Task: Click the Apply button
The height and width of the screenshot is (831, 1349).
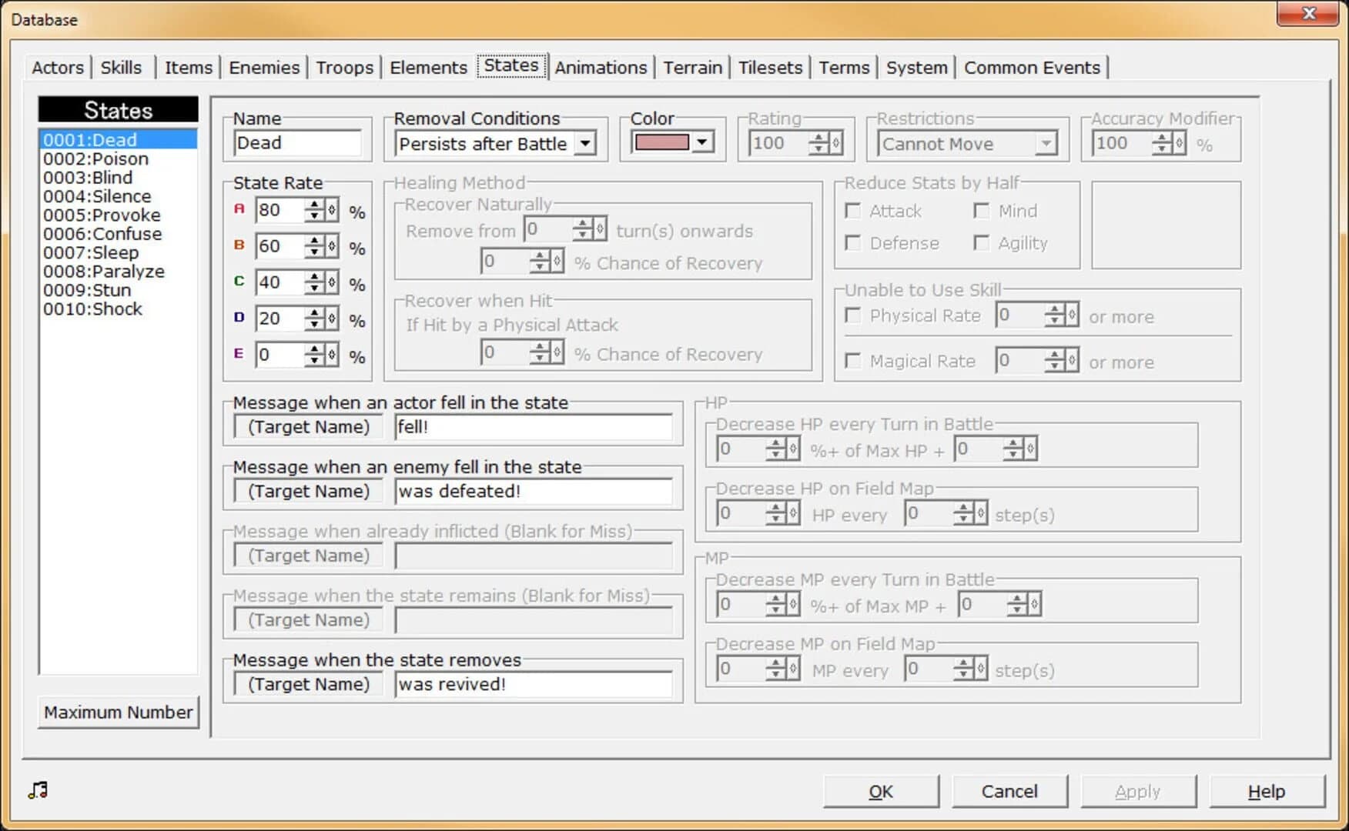Action: [x=1138, y=791]
